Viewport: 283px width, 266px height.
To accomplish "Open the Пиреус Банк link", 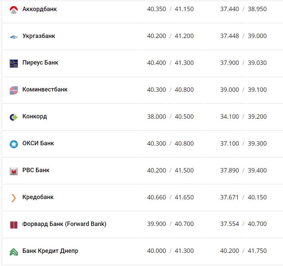I will pos(40,63).
